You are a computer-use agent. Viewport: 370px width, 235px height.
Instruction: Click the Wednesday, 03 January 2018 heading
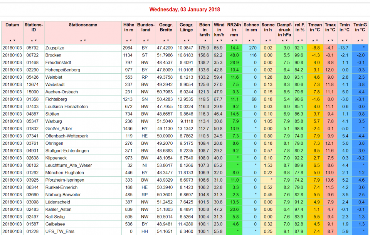coord(185,10)
